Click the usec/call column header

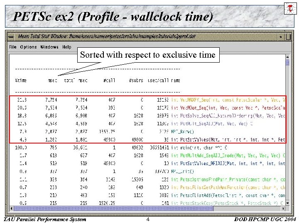pyautogui.click(x=158, y=80)
